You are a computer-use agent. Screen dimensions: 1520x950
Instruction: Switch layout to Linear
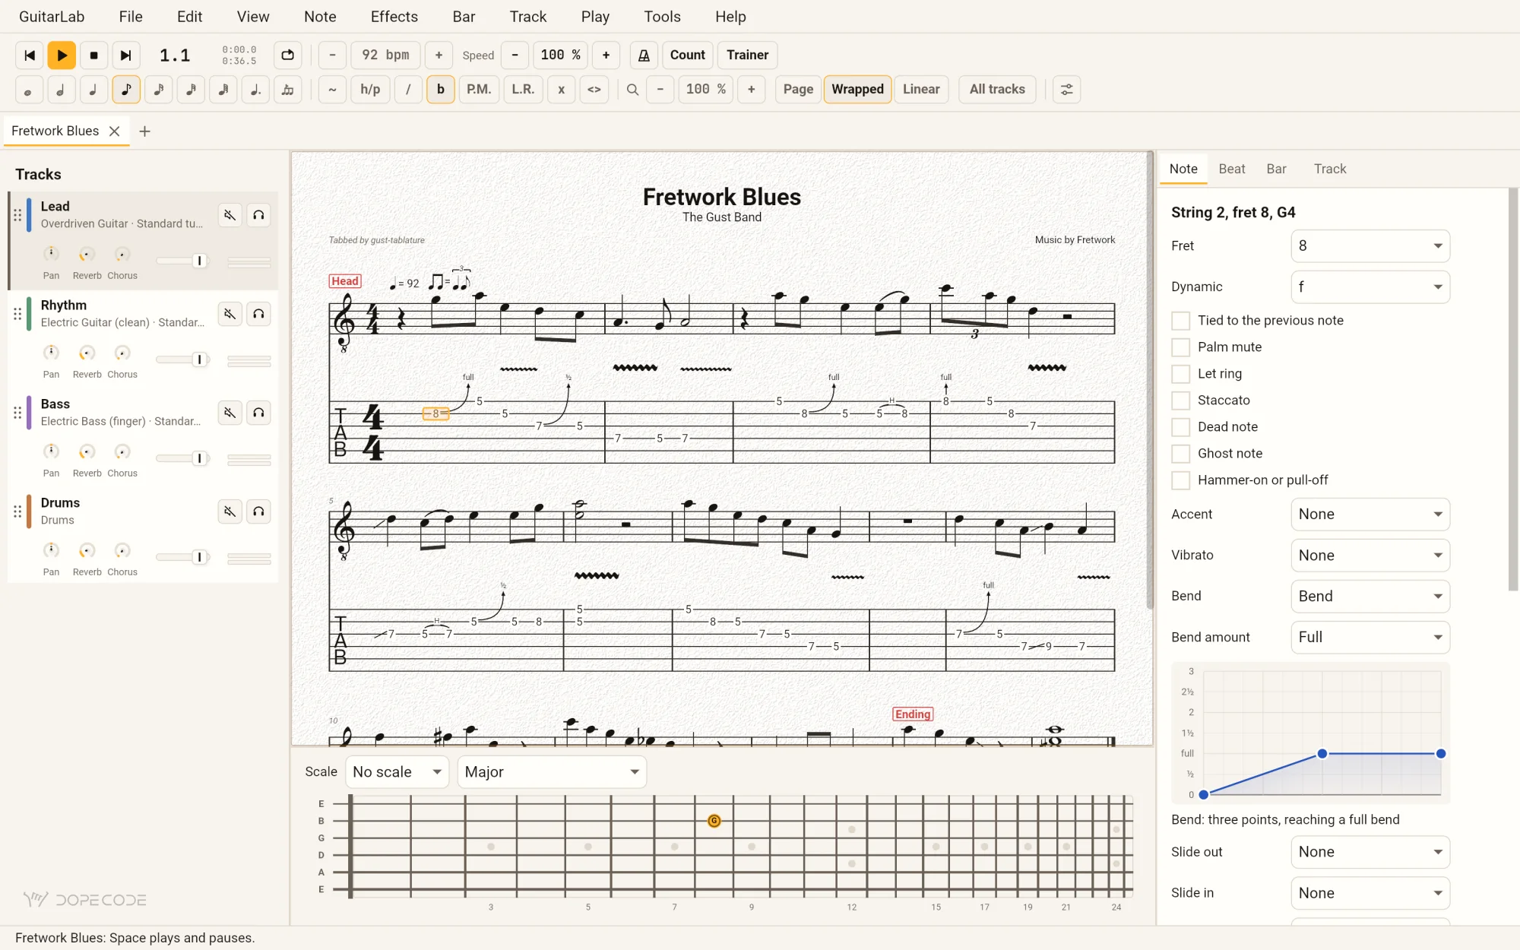[x=921, y=90]
